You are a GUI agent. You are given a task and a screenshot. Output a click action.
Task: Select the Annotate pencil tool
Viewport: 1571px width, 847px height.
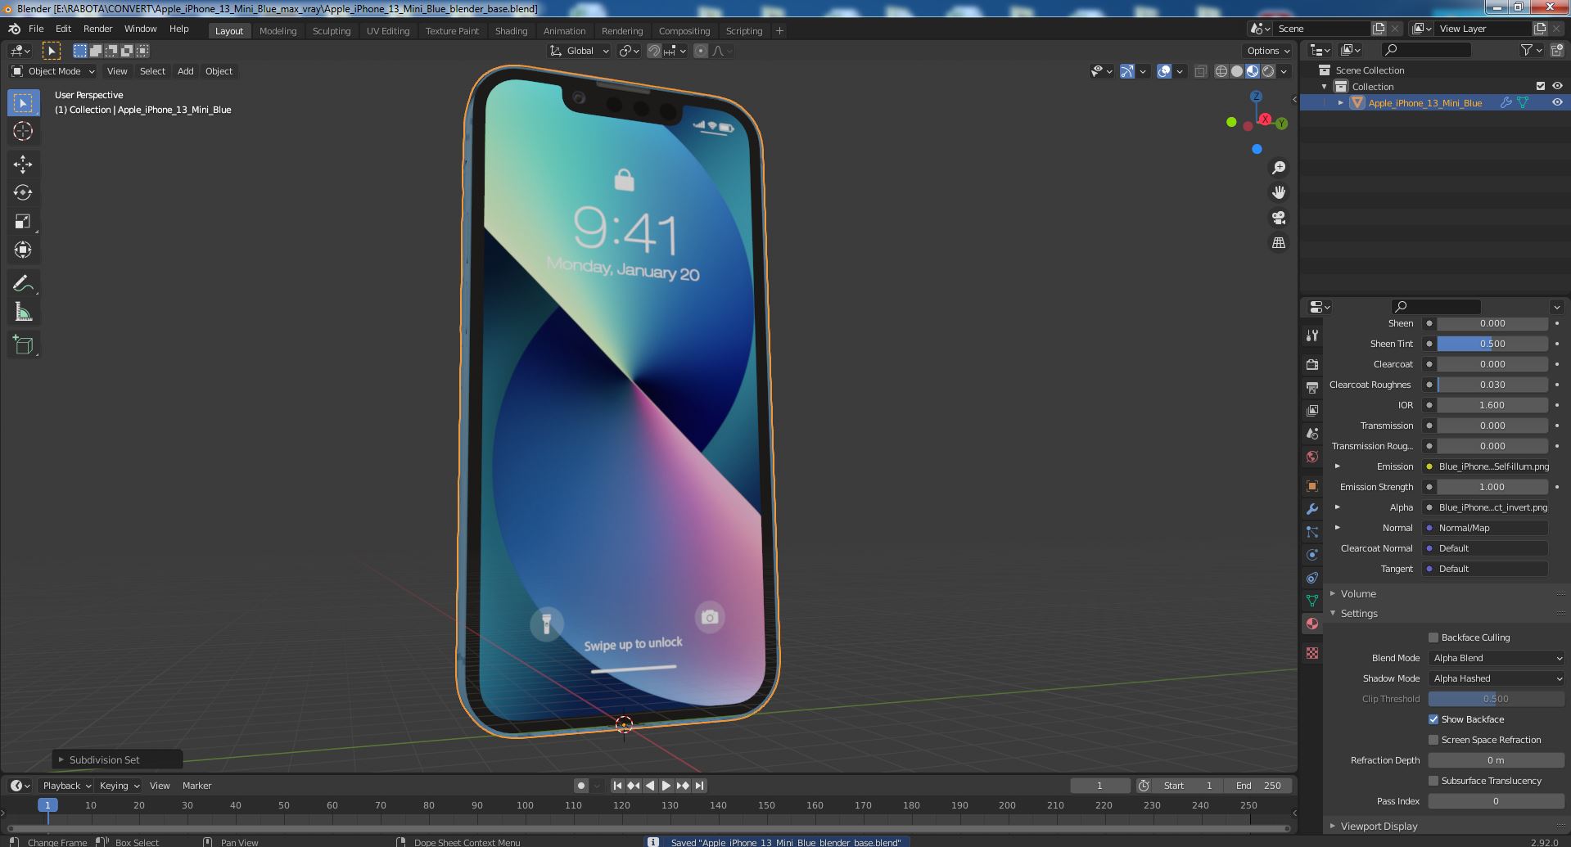[23, 284]
